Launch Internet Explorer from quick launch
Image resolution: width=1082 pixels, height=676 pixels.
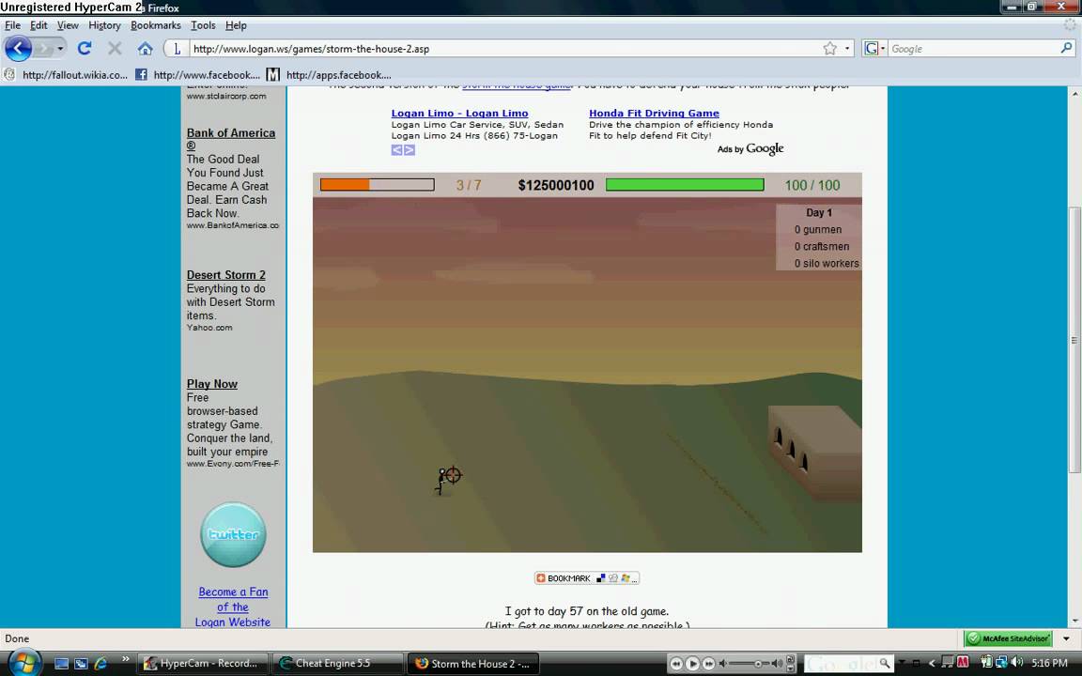[100, 664]
